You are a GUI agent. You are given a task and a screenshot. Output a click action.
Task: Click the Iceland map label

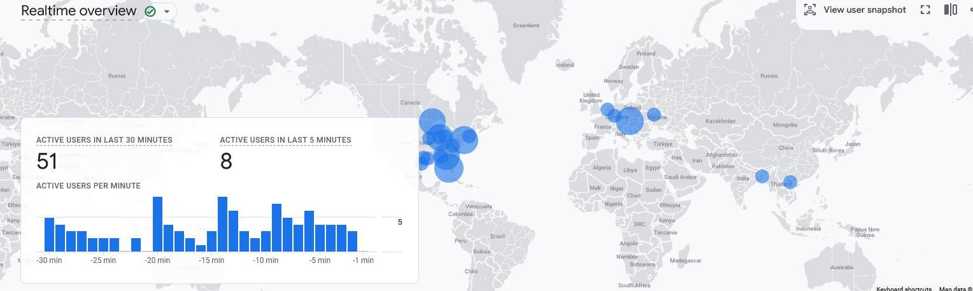pos(565,65)
